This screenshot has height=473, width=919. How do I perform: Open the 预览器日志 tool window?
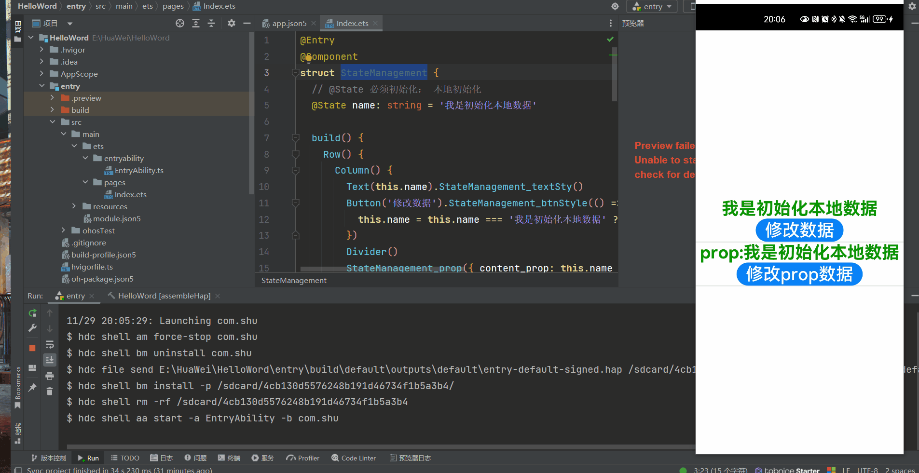pyautogui.click(x=411, y=458)
